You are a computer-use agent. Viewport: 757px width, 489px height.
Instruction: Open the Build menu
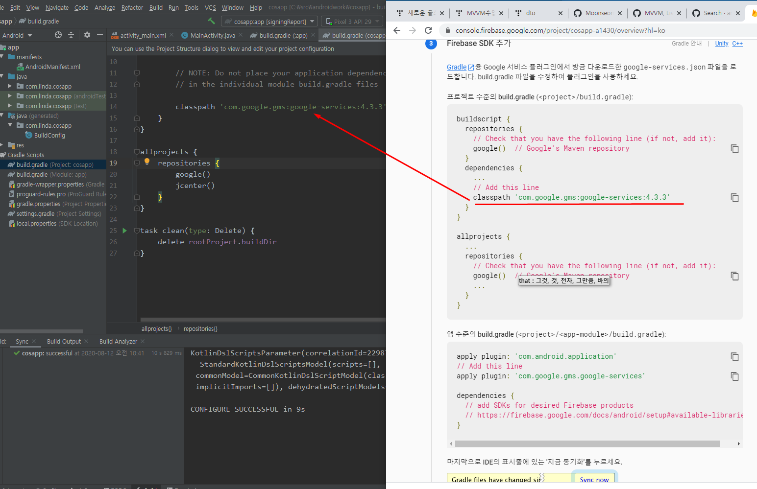156,7
